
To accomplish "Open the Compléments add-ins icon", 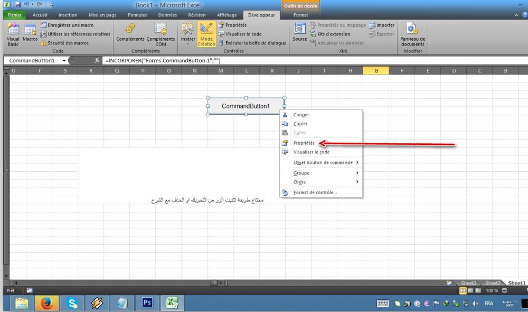I will pyautogui.click(x=130, y=32).
